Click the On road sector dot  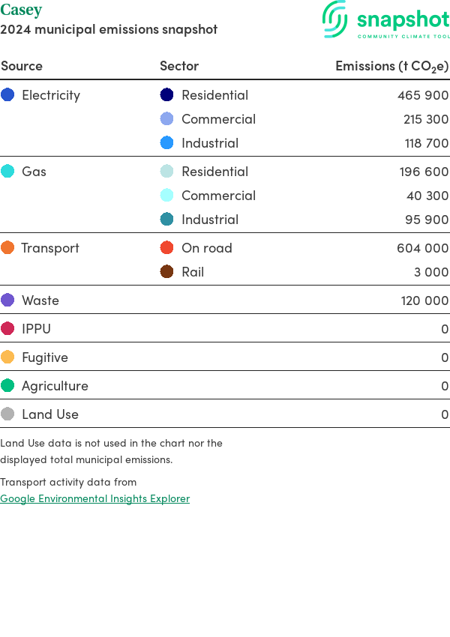click(167, 248)
